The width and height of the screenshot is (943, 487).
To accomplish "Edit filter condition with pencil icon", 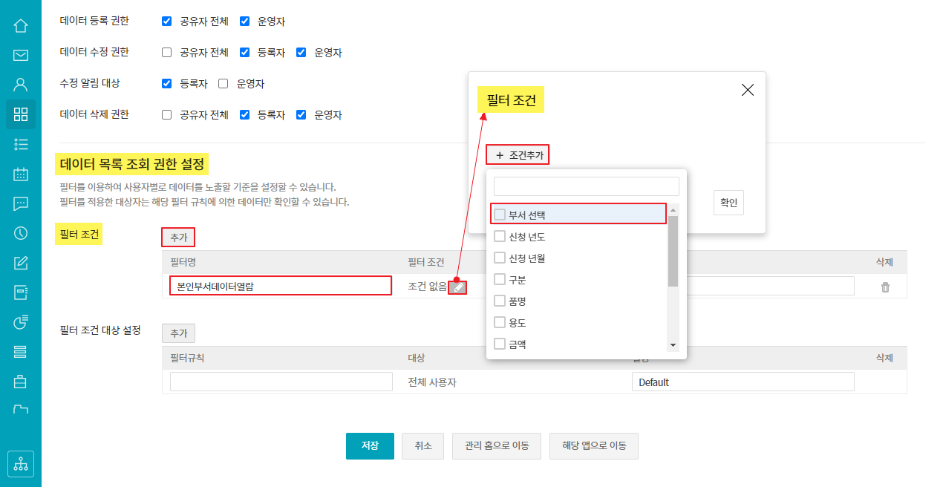I will (458, 287).
